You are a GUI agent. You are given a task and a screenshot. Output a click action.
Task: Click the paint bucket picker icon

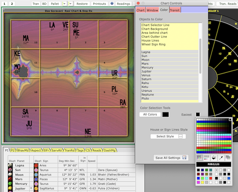214,157
